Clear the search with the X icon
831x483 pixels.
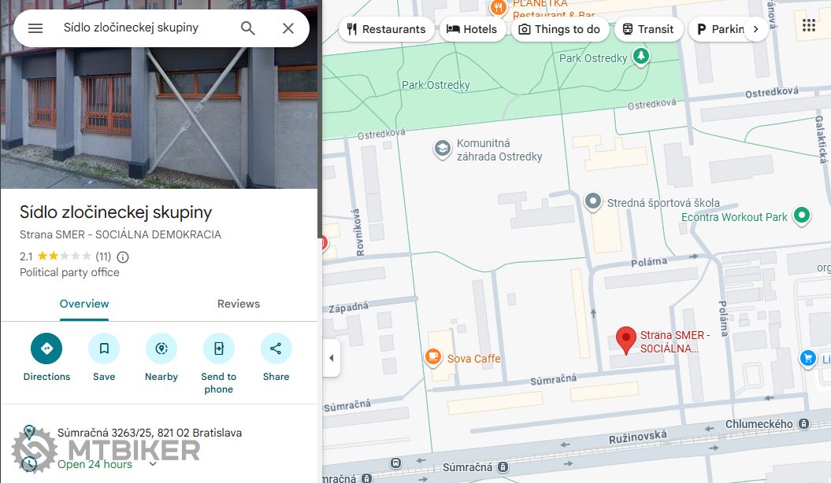pos(288,28)
